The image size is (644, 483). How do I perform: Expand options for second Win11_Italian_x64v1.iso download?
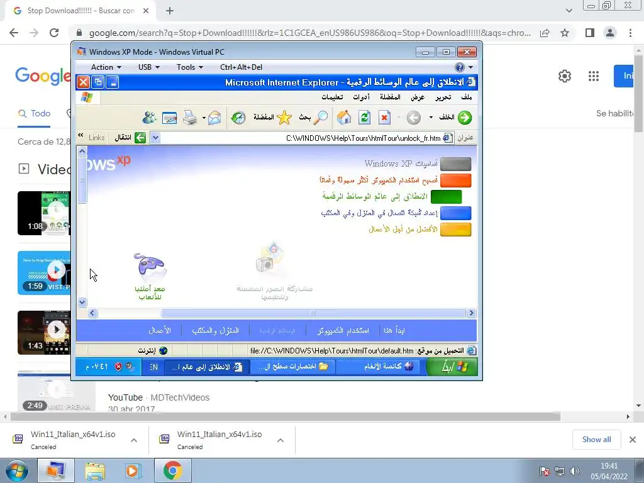click(280, 440)
